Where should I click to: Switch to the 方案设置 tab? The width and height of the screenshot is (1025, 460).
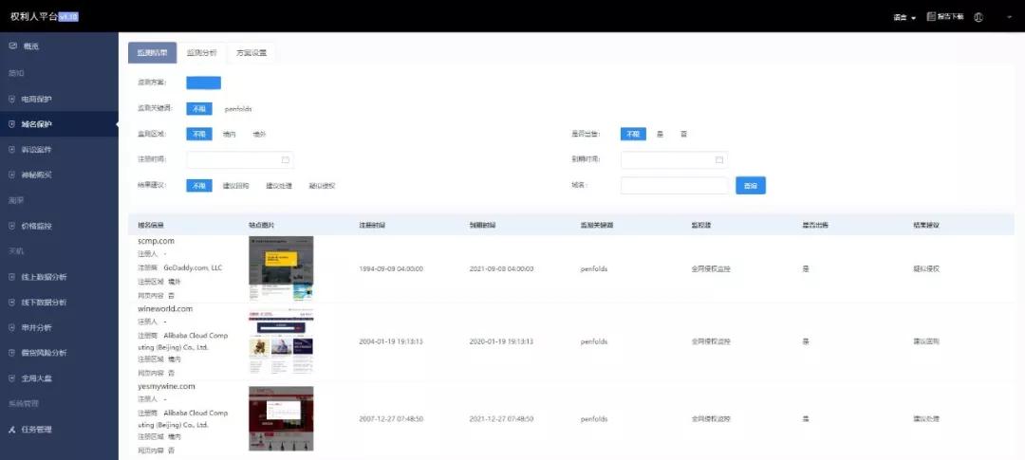click(251, 53)
